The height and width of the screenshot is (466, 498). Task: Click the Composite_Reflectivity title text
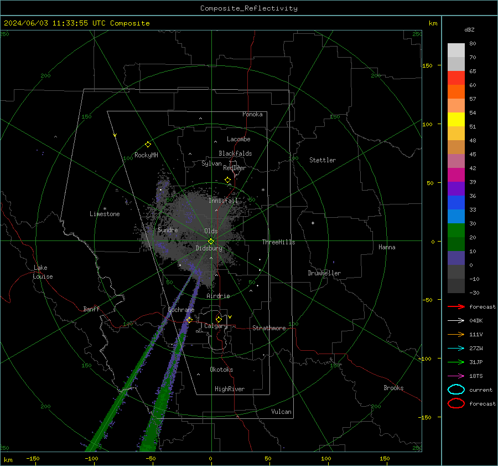(249, 8)
